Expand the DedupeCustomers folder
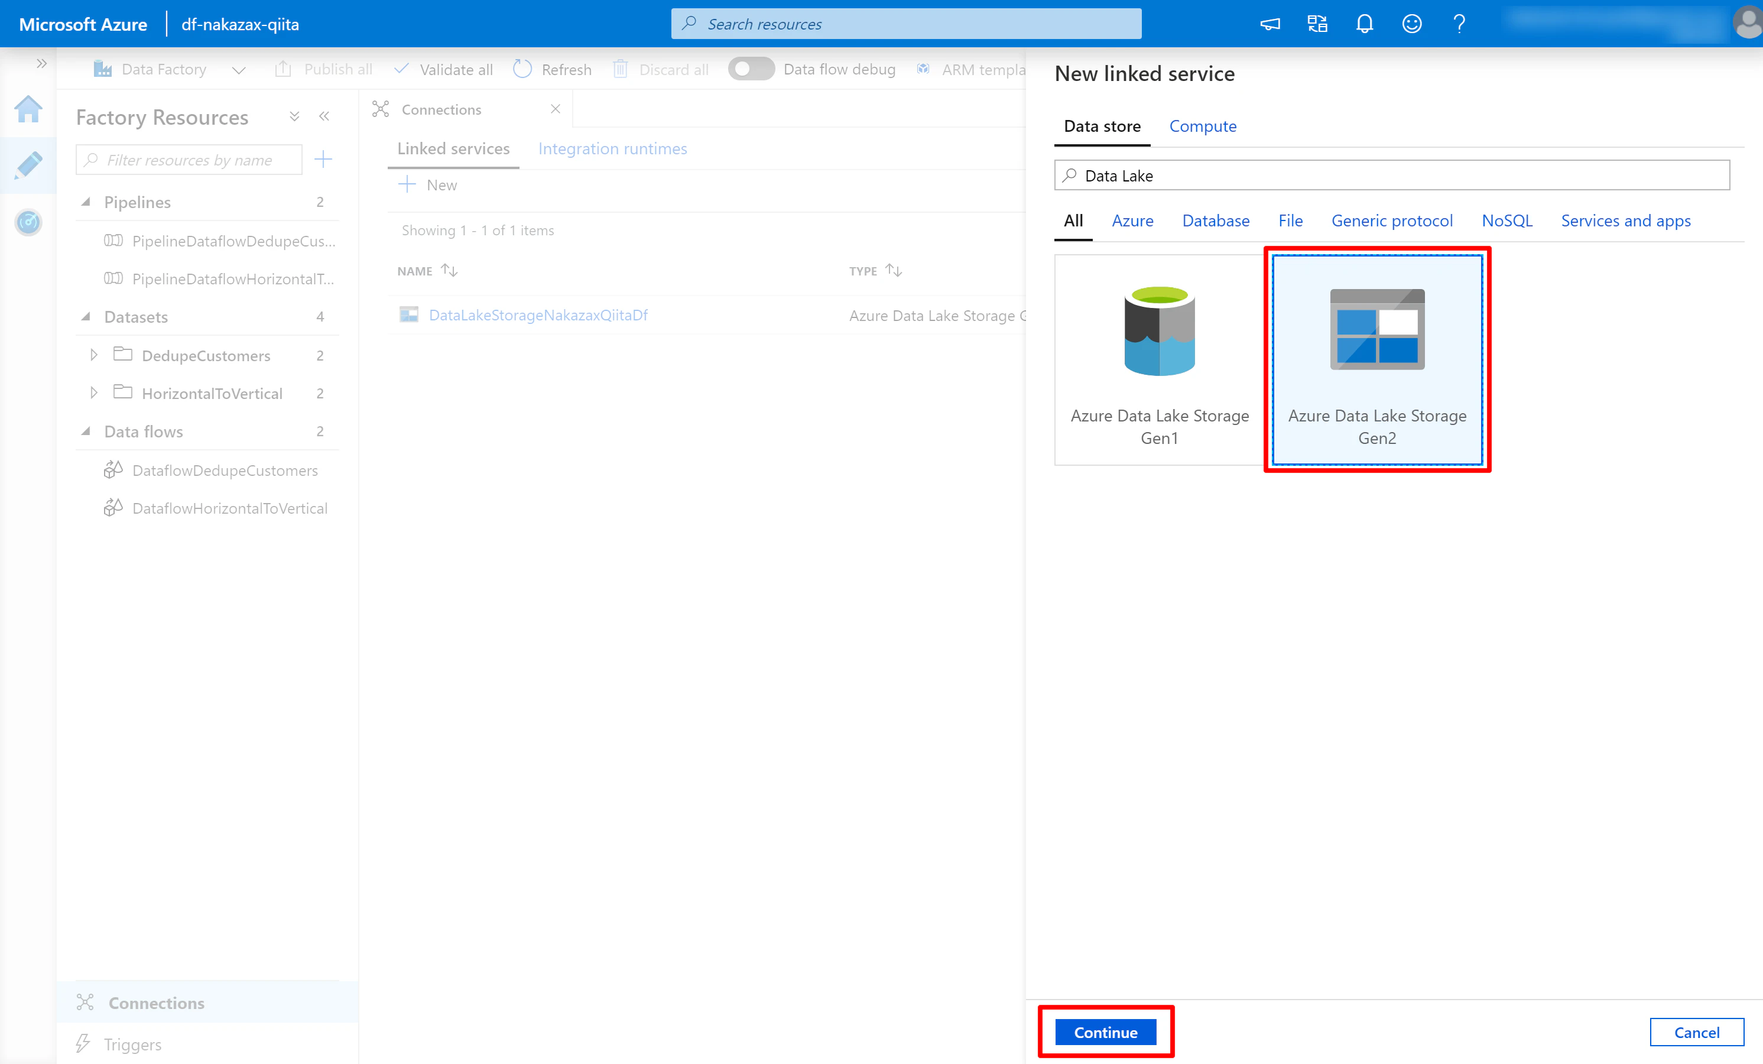 pyautogui.click(x=94, y=355)
